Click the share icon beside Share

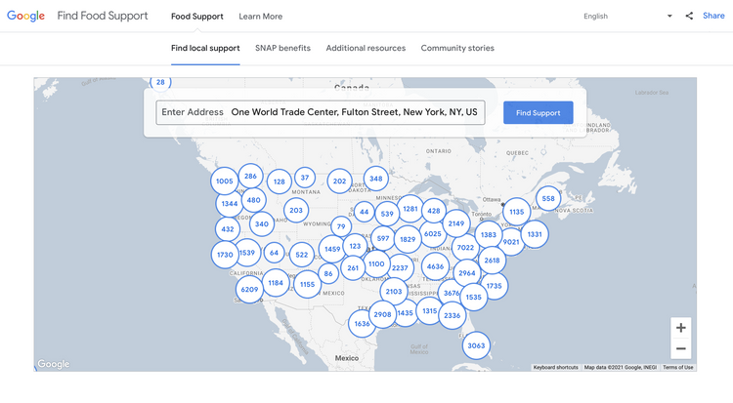(689, 16)
